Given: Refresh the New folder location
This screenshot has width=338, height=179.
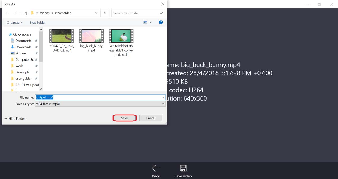Looking at the screenshot, I should point(105,13).
